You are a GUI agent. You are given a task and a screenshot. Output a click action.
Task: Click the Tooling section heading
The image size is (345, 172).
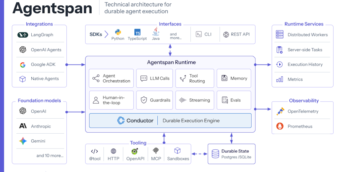138,143
